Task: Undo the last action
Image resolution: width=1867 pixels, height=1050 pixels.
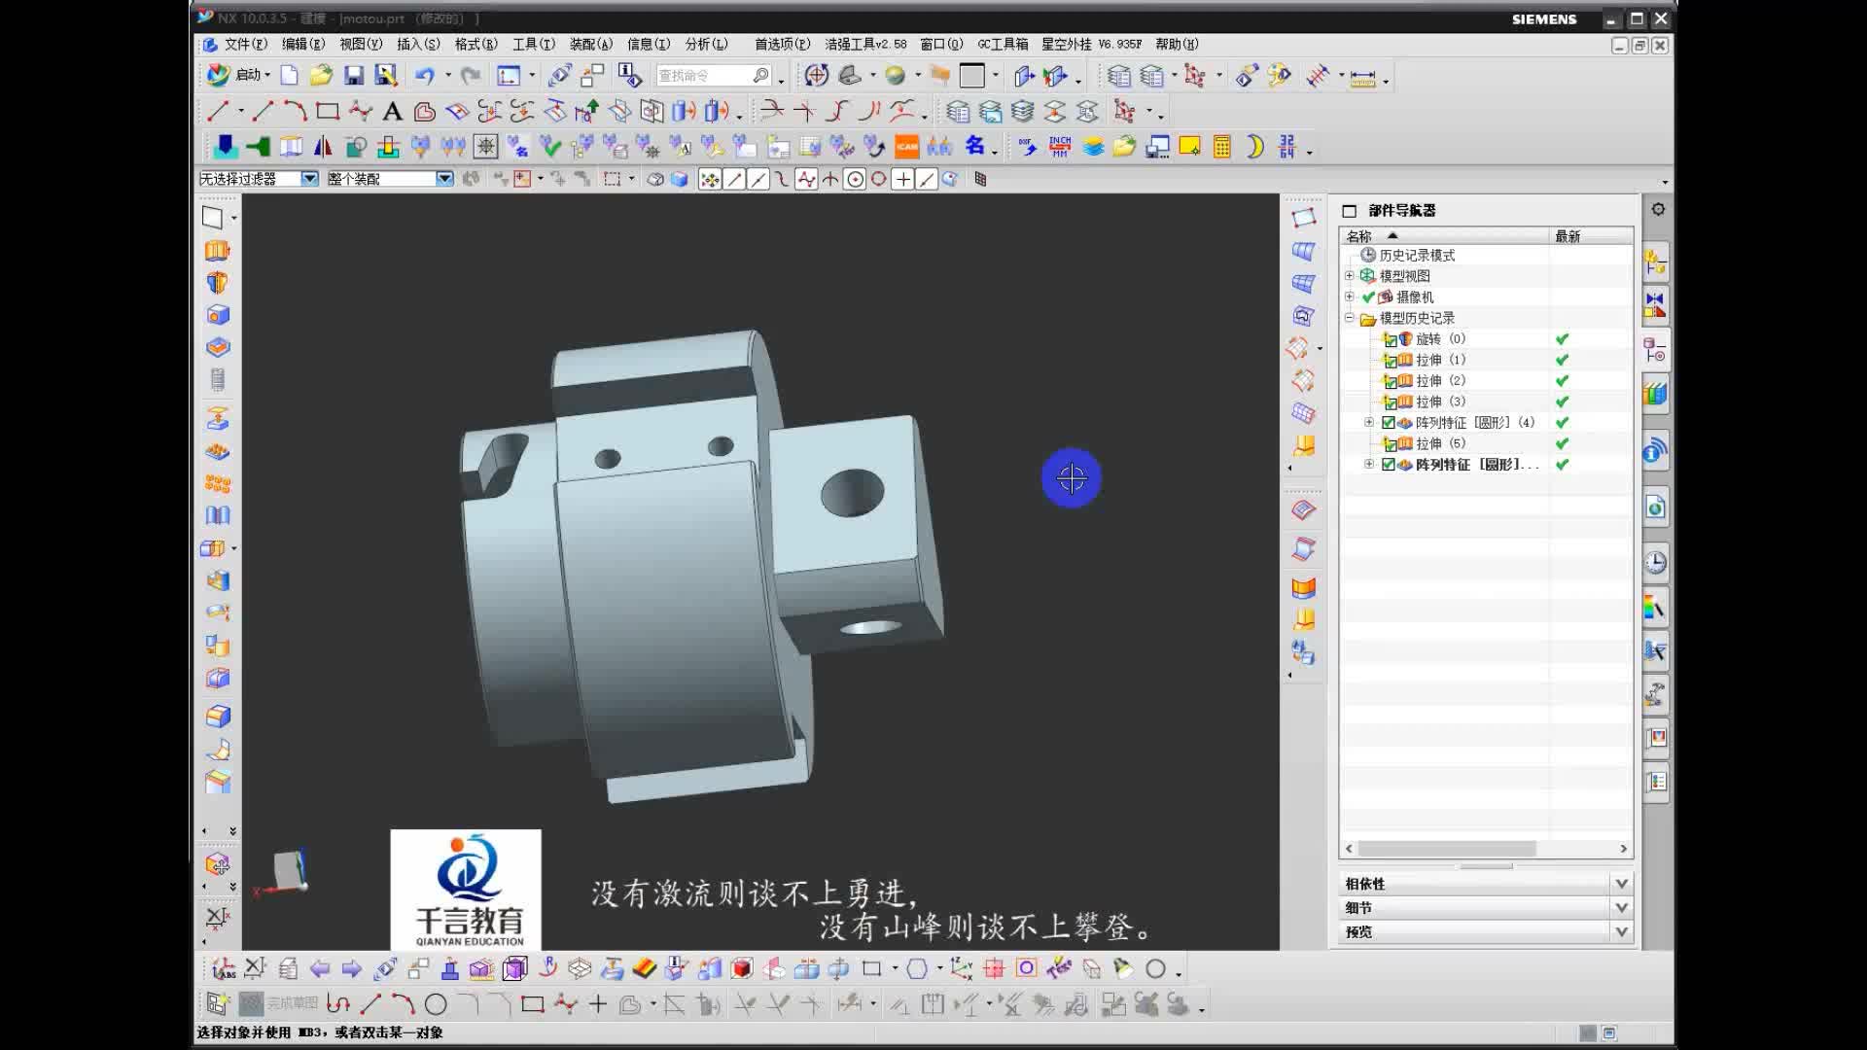Action: pyautogui.click(x=424, y=76)
